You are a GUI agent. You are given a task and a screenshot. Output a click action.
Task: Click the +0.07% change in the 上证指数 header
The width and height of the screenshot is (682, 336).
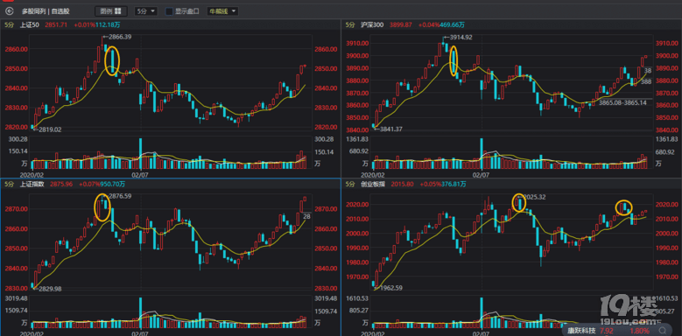point(89,185)
